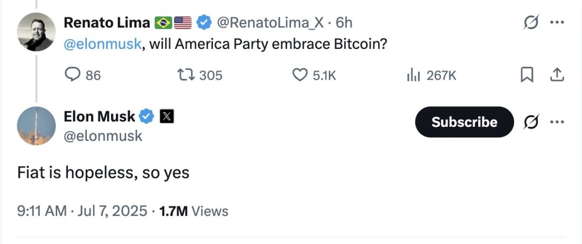
Task: View analytics for Renato's post
Action: tap(413, 75)
